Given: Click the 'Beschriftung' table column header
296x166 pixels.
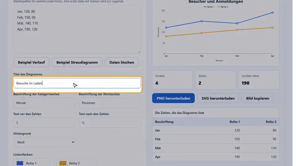Looking at the screenshot, I should 164,122.
